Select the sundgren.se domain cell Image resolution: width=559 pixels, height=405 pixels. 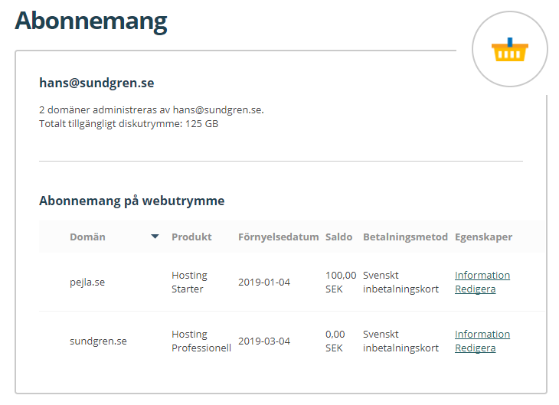98,341
